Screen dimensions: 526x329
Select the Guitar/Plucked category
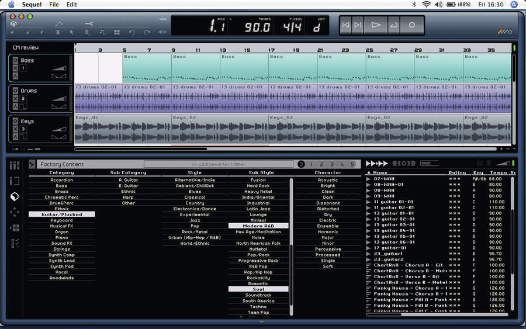62,214
